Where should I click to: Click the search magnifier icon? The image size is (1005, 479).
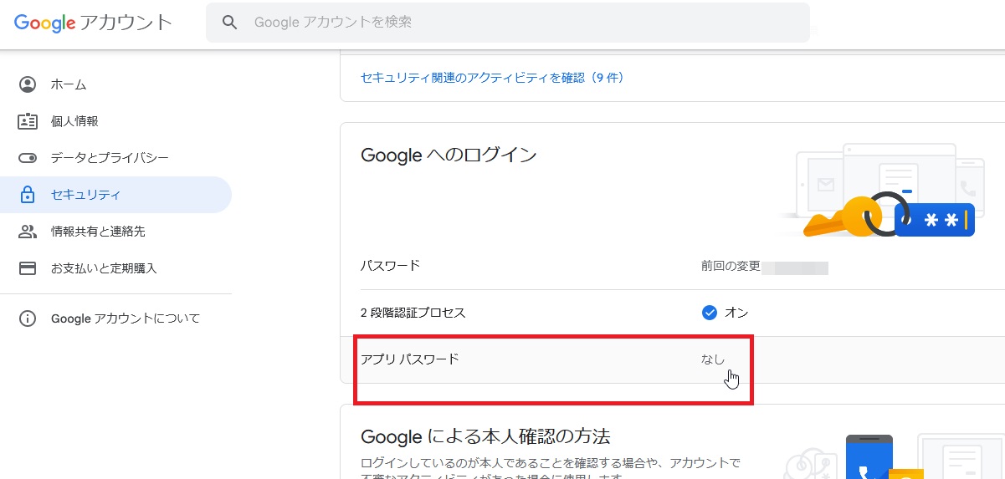coord(230,23)
